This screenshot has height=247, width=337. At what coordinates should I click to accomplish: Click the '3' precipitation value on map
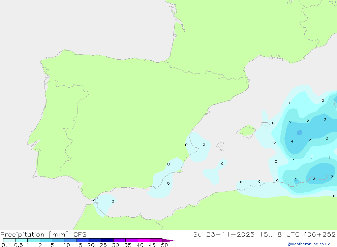[314, 178]
